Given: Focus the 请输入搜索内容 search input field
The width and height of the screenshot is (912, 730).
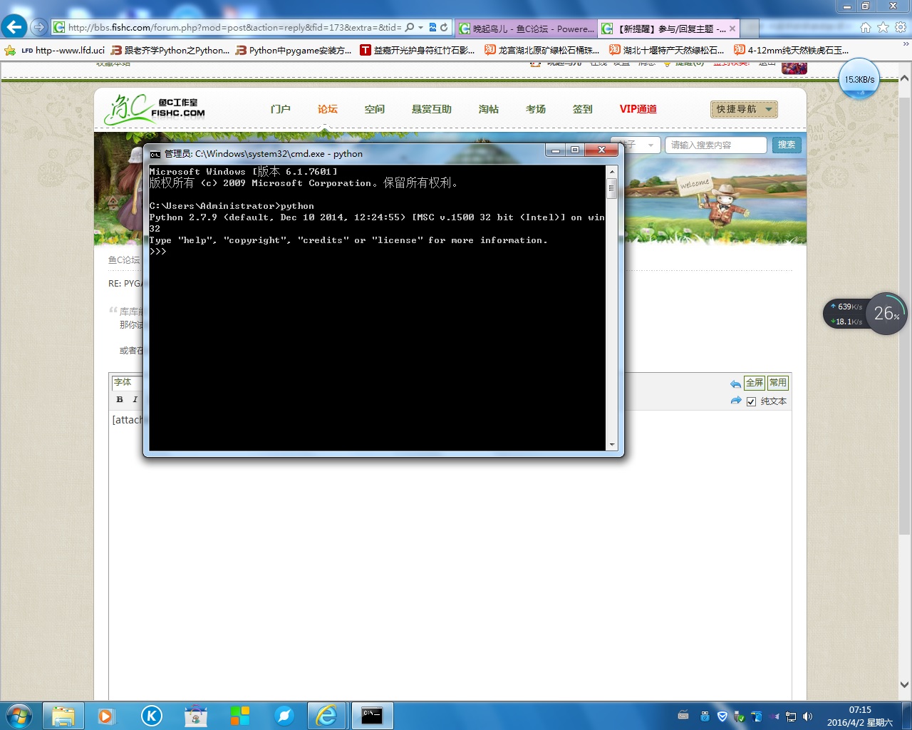Looking at the screenshot, I should click(x=715, y=145).
